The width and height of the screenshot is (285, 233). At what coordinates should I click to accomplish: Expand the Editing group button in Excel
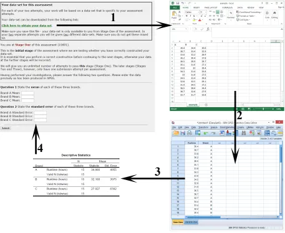coord(274,16)
